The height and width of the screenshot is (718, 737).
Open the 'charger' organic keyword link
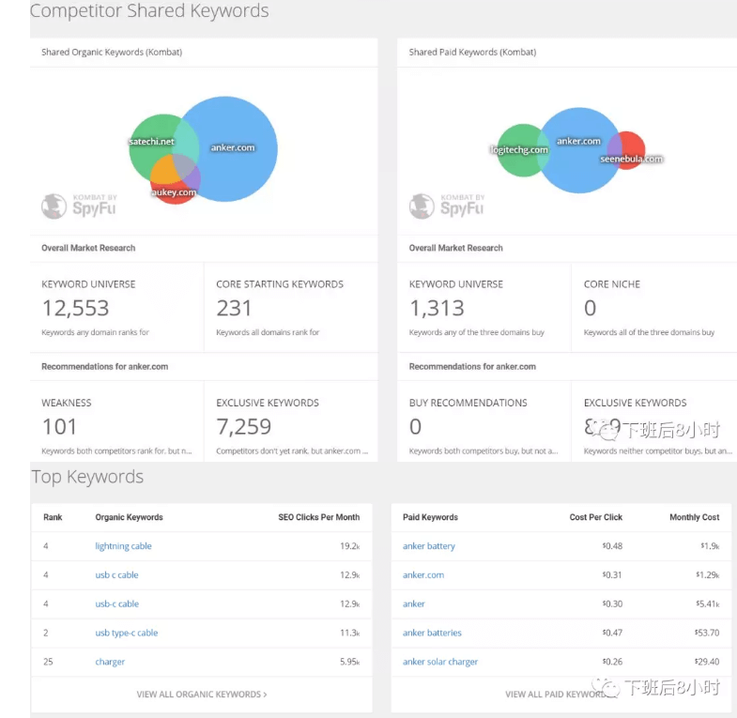[x=110, y=662]
